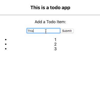Click the horizontal divider under the heading
Screen dimensions: 100x107
[50, 15]
